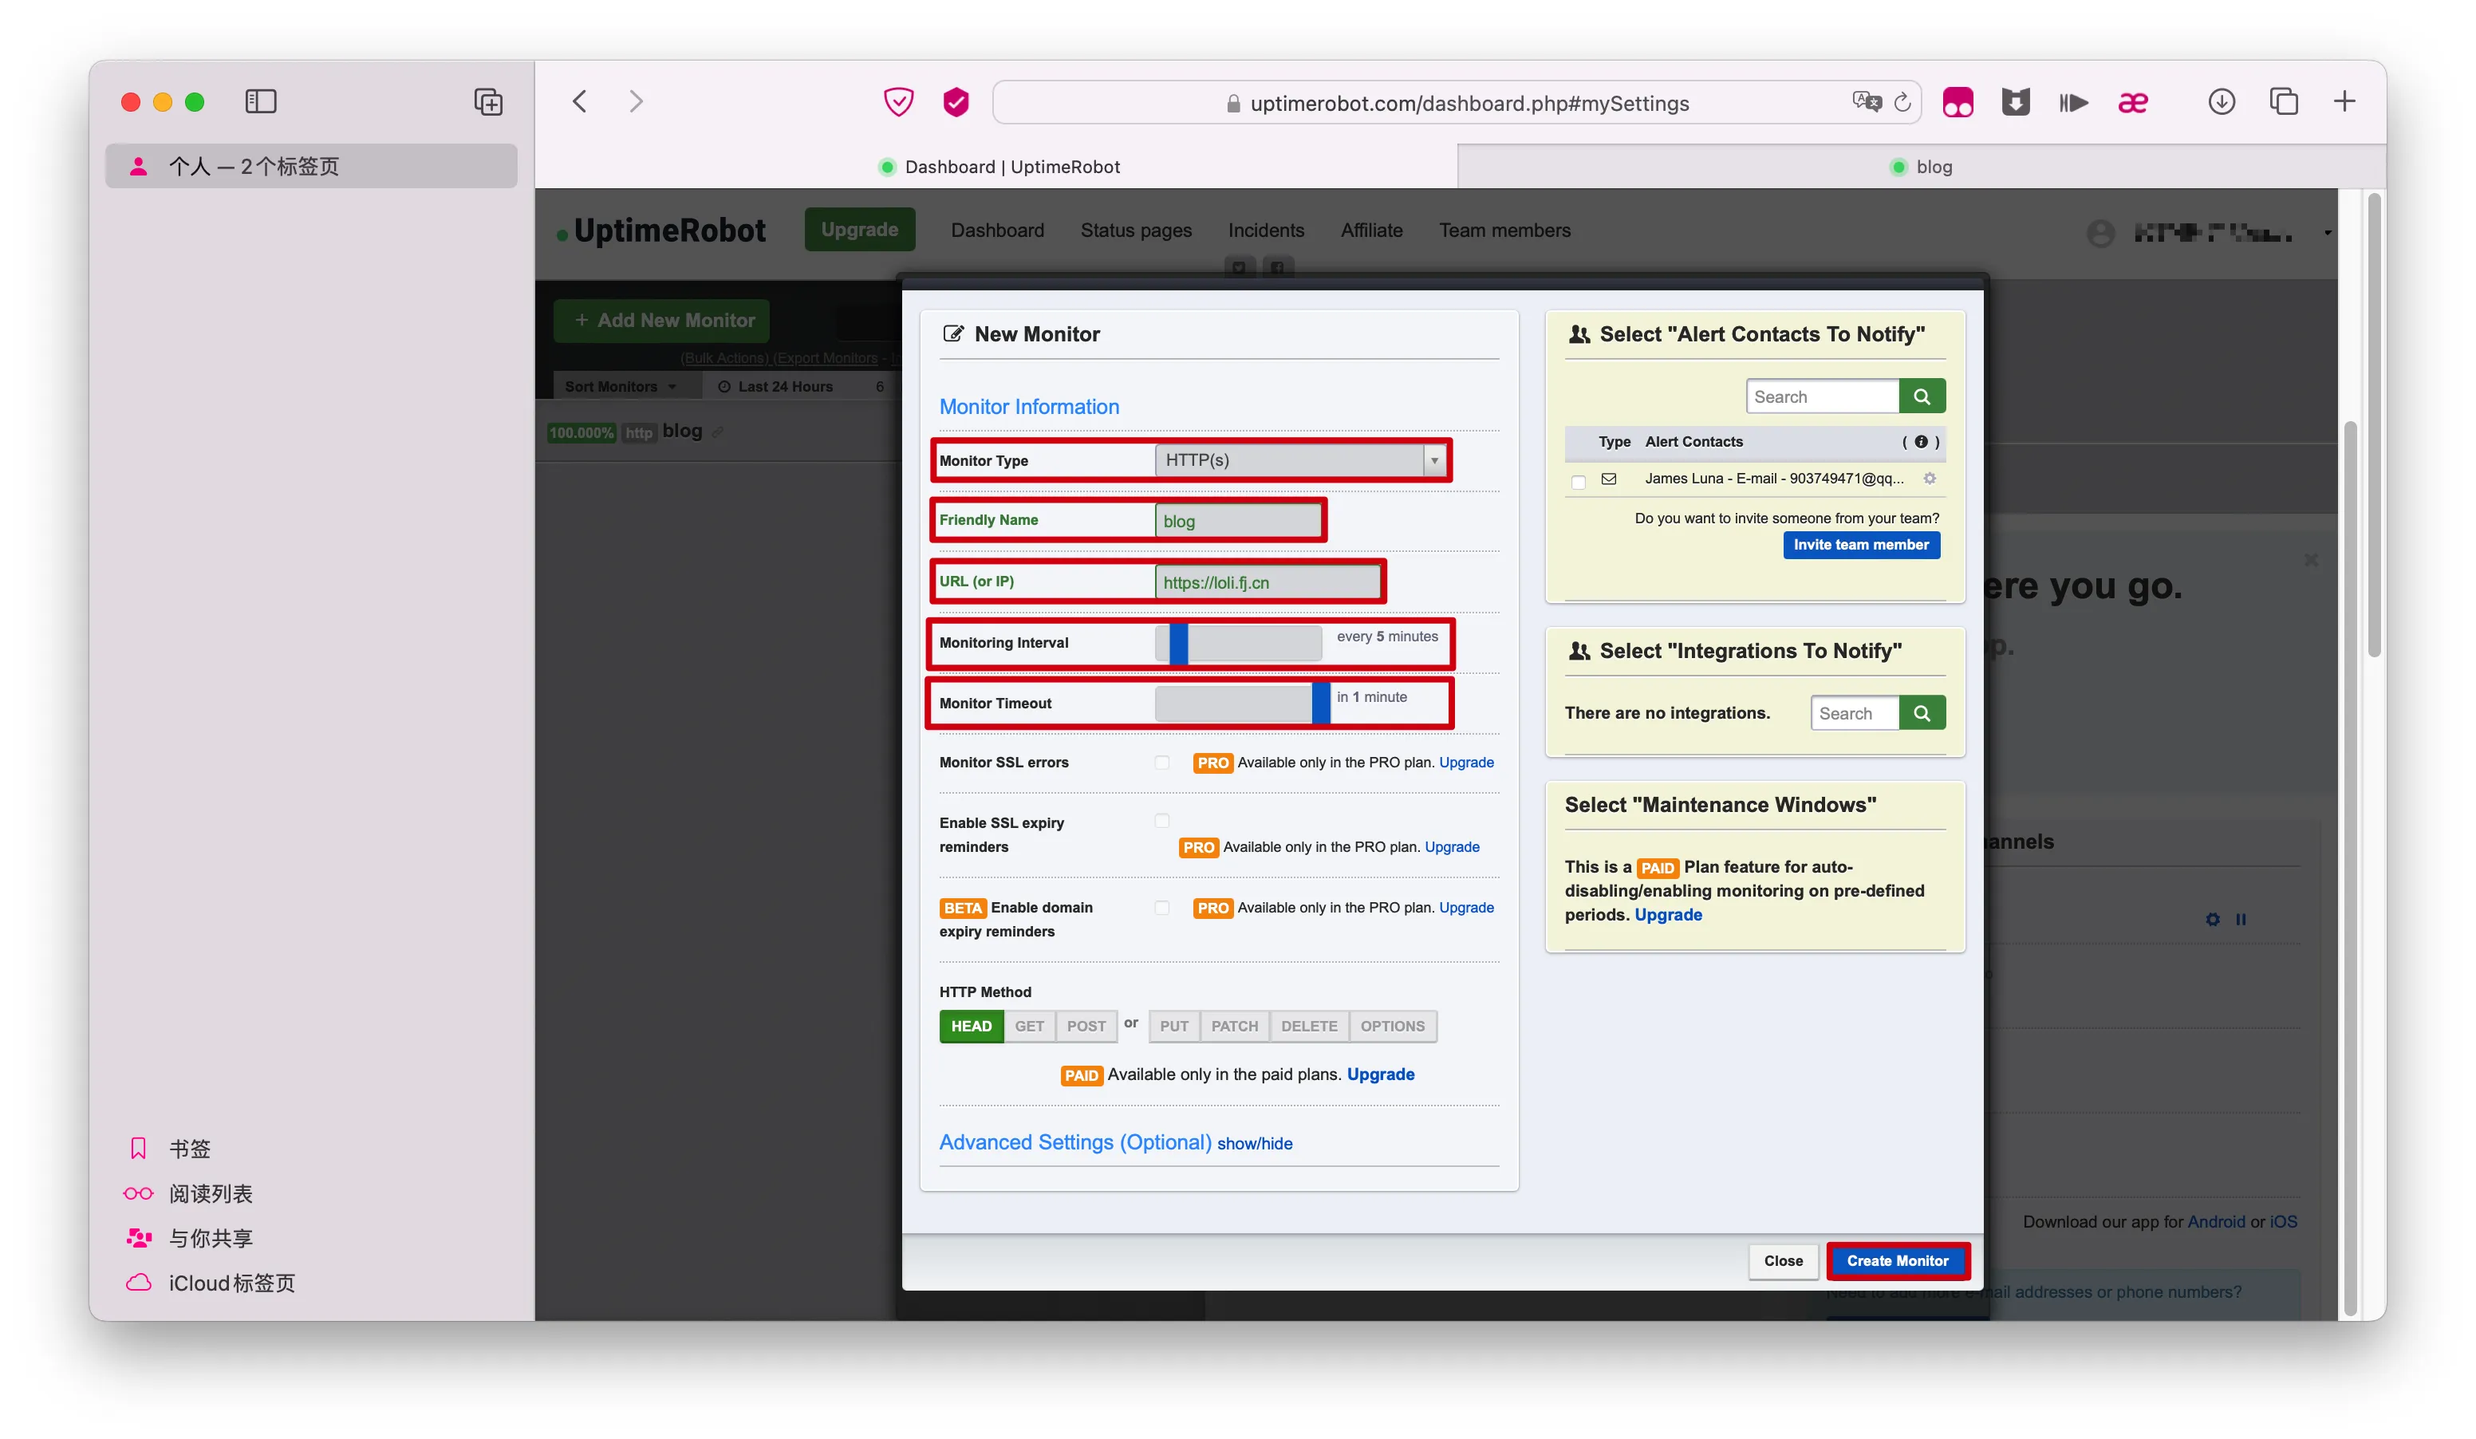Open the Status pages nav item

(1136, 230)
